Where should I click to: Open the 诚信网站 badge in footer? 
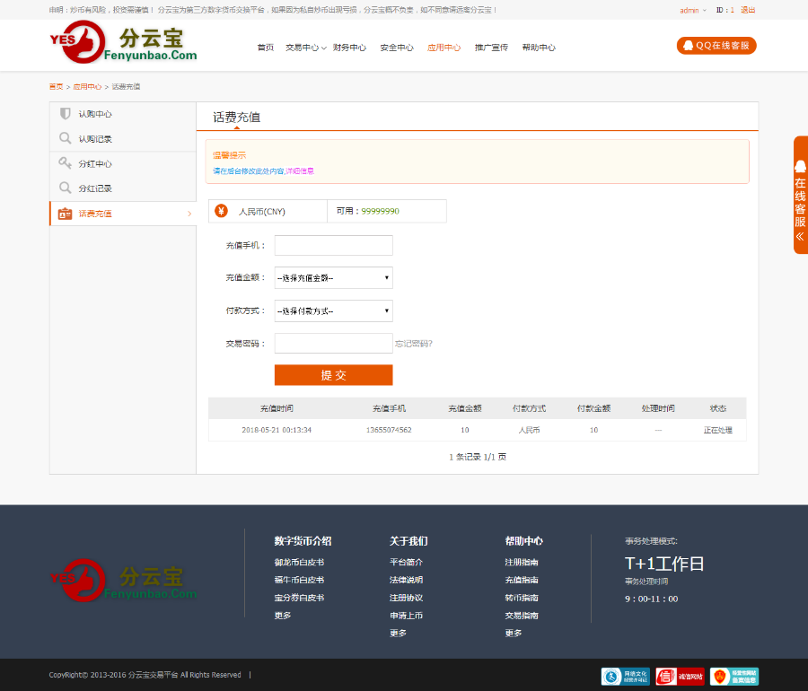click(x=680, y=676)
